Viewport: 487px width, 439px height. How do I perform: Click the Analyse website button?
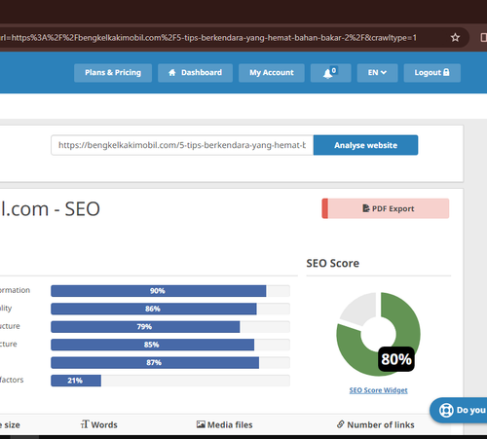[x=365, y=145]
